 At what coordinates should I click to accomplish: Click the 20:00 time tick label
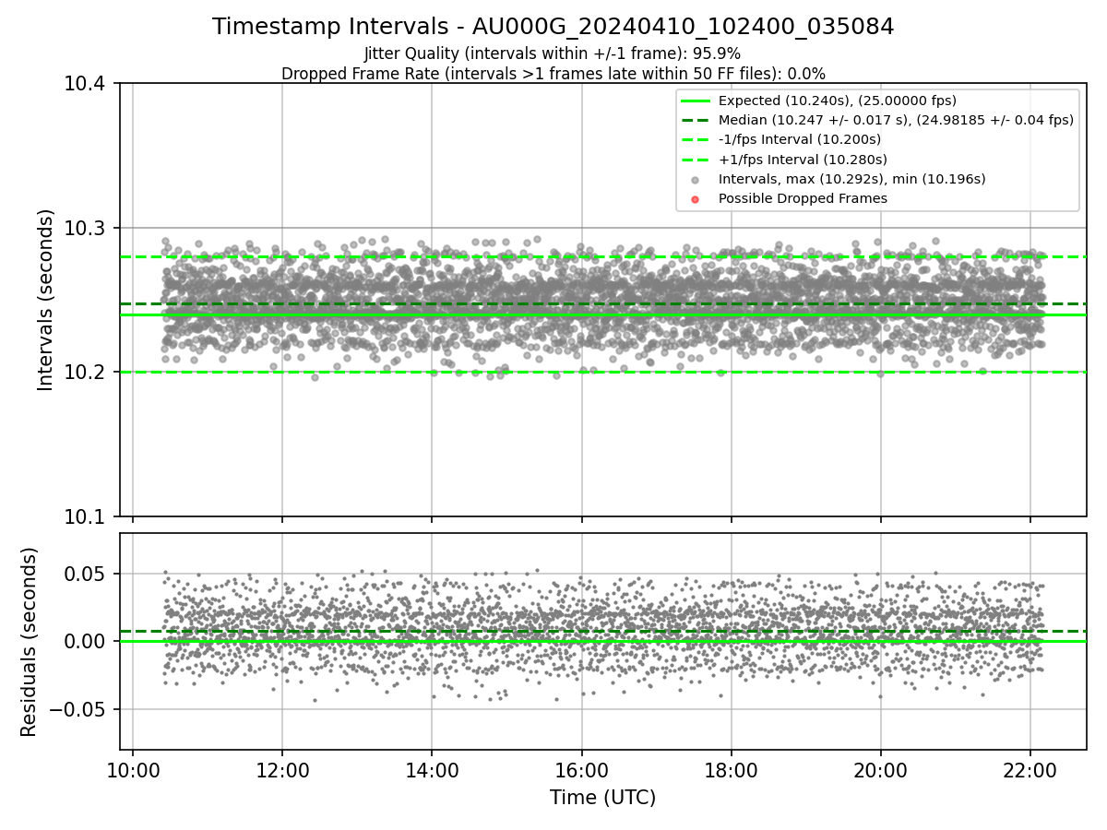(881, 770)
